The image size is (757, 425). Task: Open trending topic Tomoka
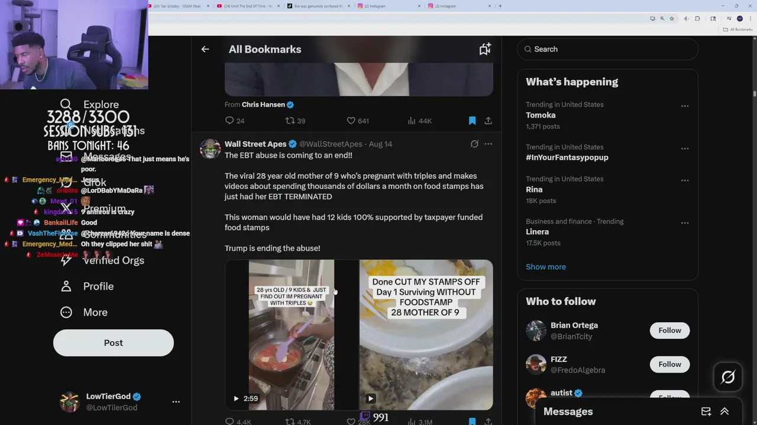pyautogui.click(x=541, y=115)
